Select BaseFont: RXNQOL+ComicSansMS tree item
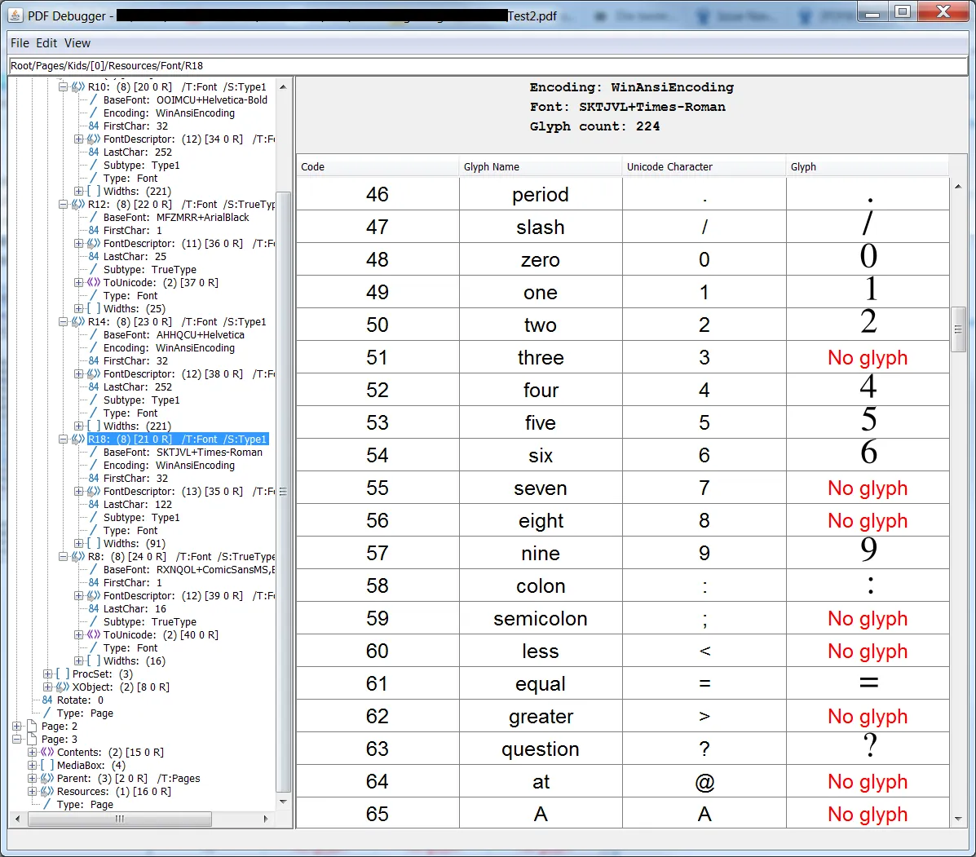 pos(188,569)
